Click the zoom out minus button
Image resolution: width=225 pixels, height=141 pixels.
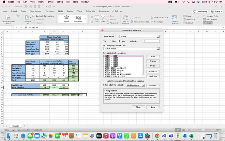pos(194,130)
